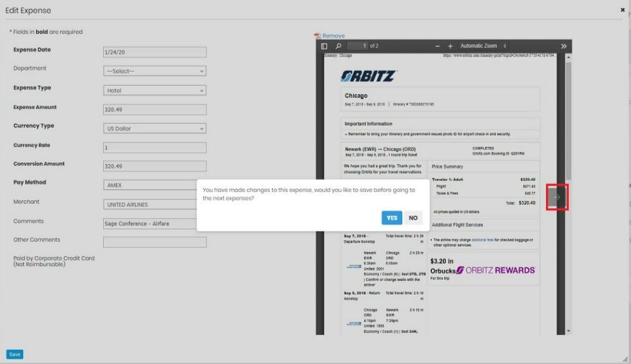
Task: Open PDF viewer tools double-chevron menu
Action: tap(564, 46)
